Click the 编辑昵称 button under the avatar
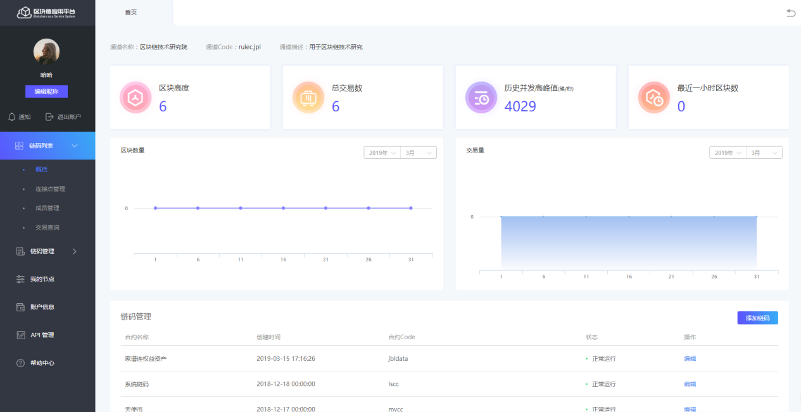 click(46, 91)
